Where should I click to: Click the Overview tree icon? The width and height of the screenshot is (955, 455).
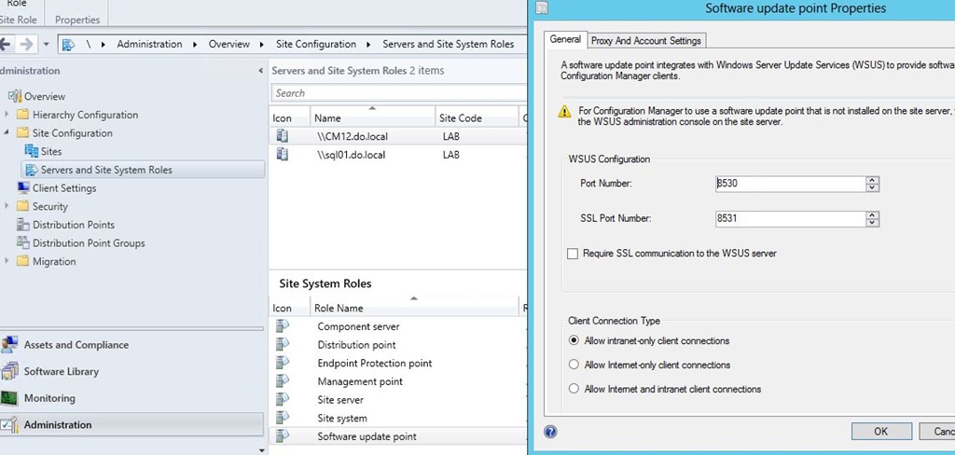click(x=15, y=96)
